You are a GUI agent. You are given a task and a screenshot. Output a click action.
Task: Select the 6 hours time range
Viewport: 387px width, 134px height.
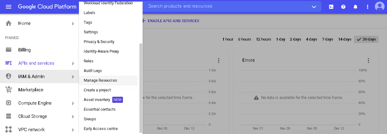click(x=244, y=39)
